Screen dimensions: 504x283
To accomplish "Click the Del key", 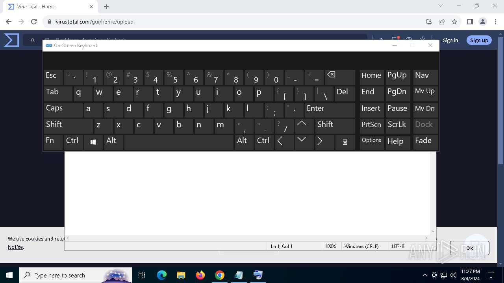I will [x=345, y=94].
